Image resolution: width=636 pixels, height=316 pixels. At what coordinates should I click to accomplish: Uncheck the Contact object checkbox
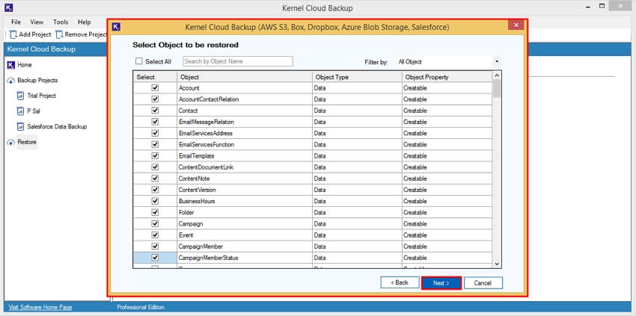pyautogui.click(x=155, y=111)
